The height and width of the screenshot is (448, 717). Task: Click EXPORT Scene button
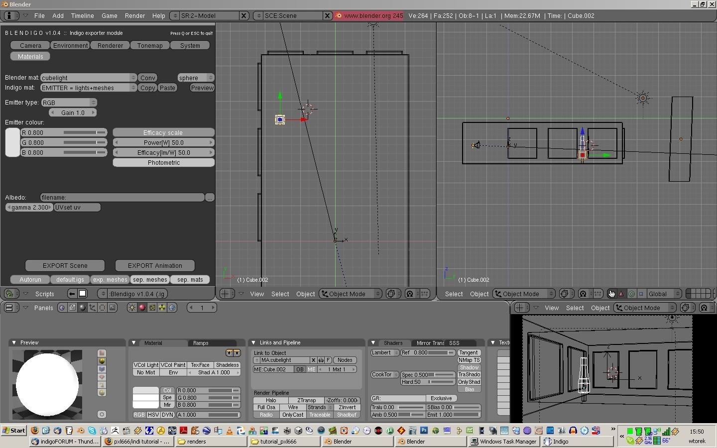(x=65, y=265)
